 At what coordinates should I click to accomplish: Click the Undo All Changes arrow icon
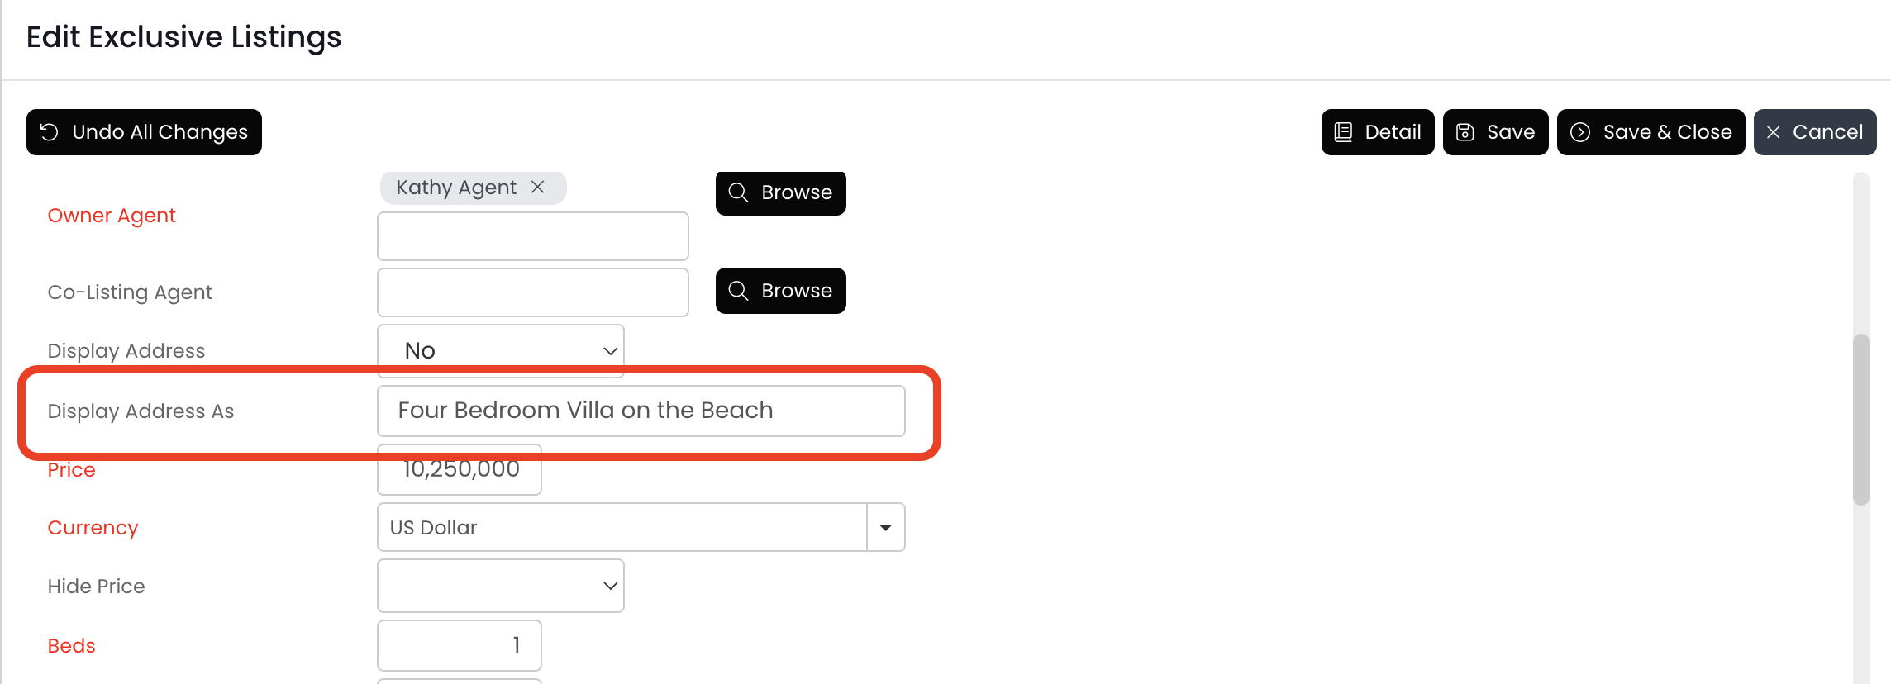point(50,132)
